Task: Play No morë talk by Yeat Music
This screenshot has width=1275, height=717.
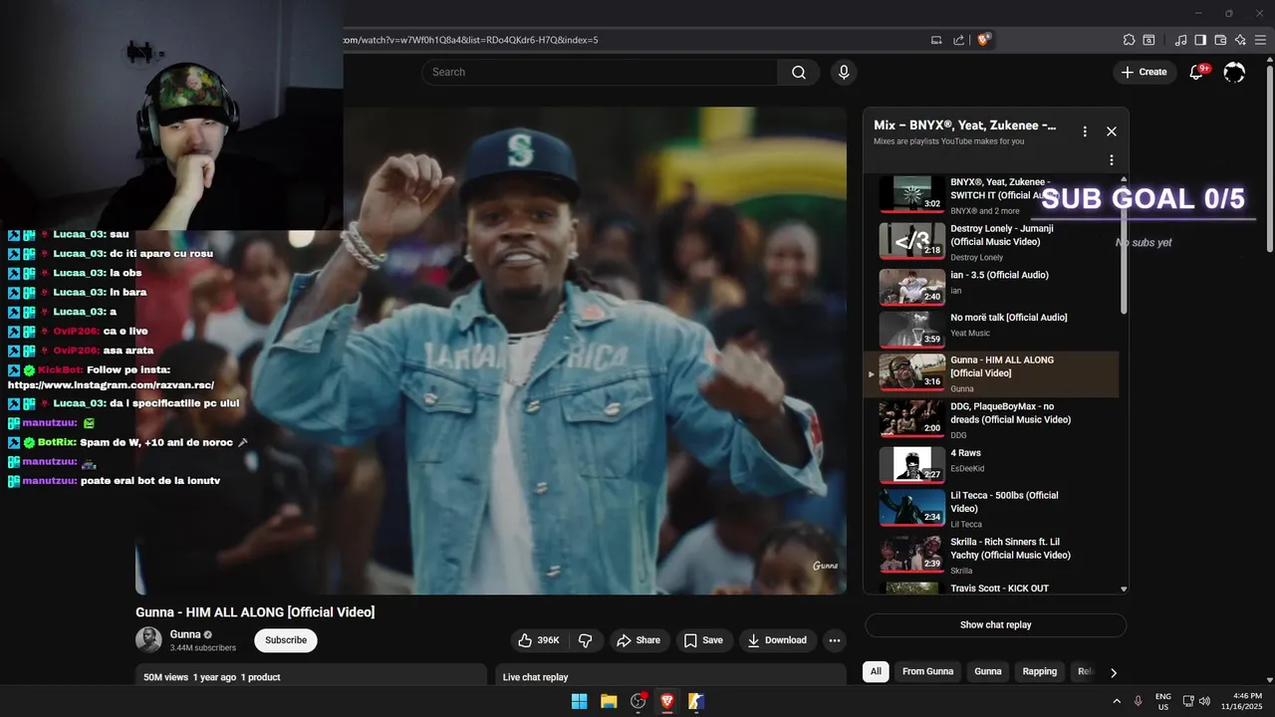Action: [x=991, y=332]
